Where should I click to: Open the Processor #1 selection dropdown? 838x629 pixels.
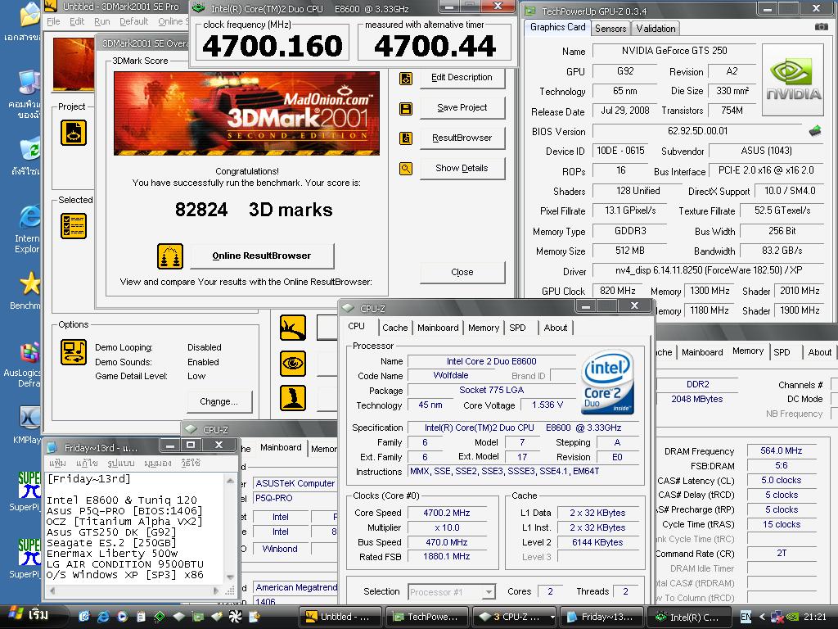(x=488, y=592)
